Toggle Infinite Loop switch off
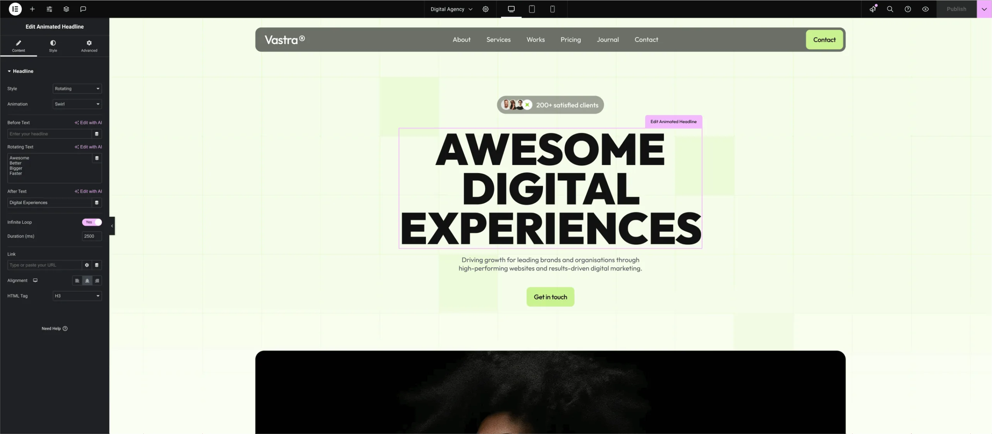The width and height of the screenshot is (992, 434). [92, 222]
